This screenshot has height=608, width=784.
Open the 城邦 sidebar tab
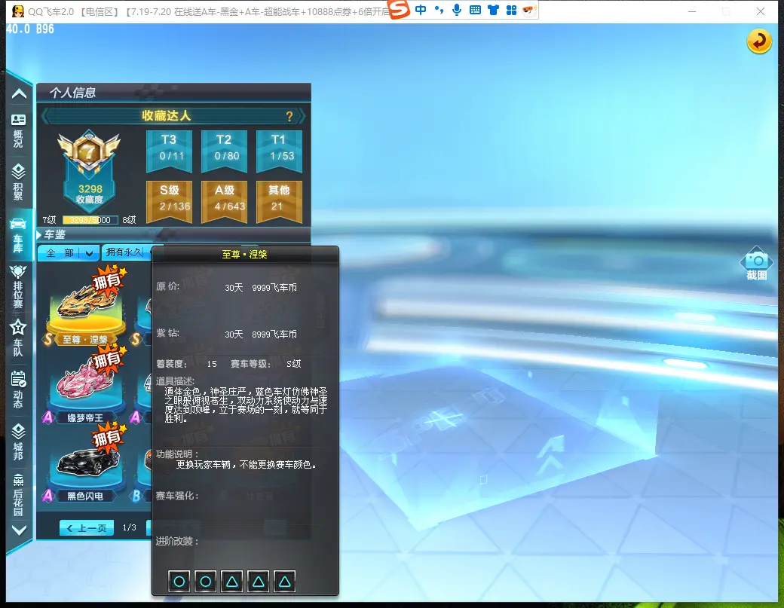point(19,441)
